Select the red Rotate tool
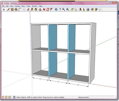Viewport: 119px width, 101px height. click(x=48, y=9)
